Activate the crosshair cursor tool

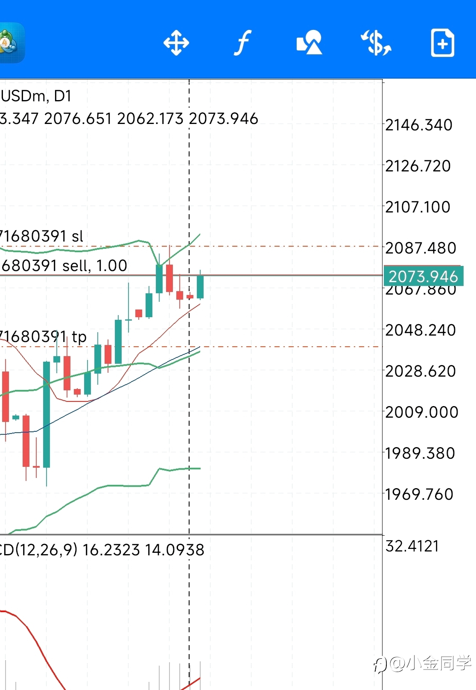(176, 43)
